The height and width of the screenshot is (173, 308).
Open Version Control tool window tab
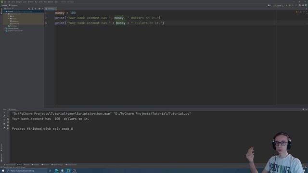coord(10,165)
